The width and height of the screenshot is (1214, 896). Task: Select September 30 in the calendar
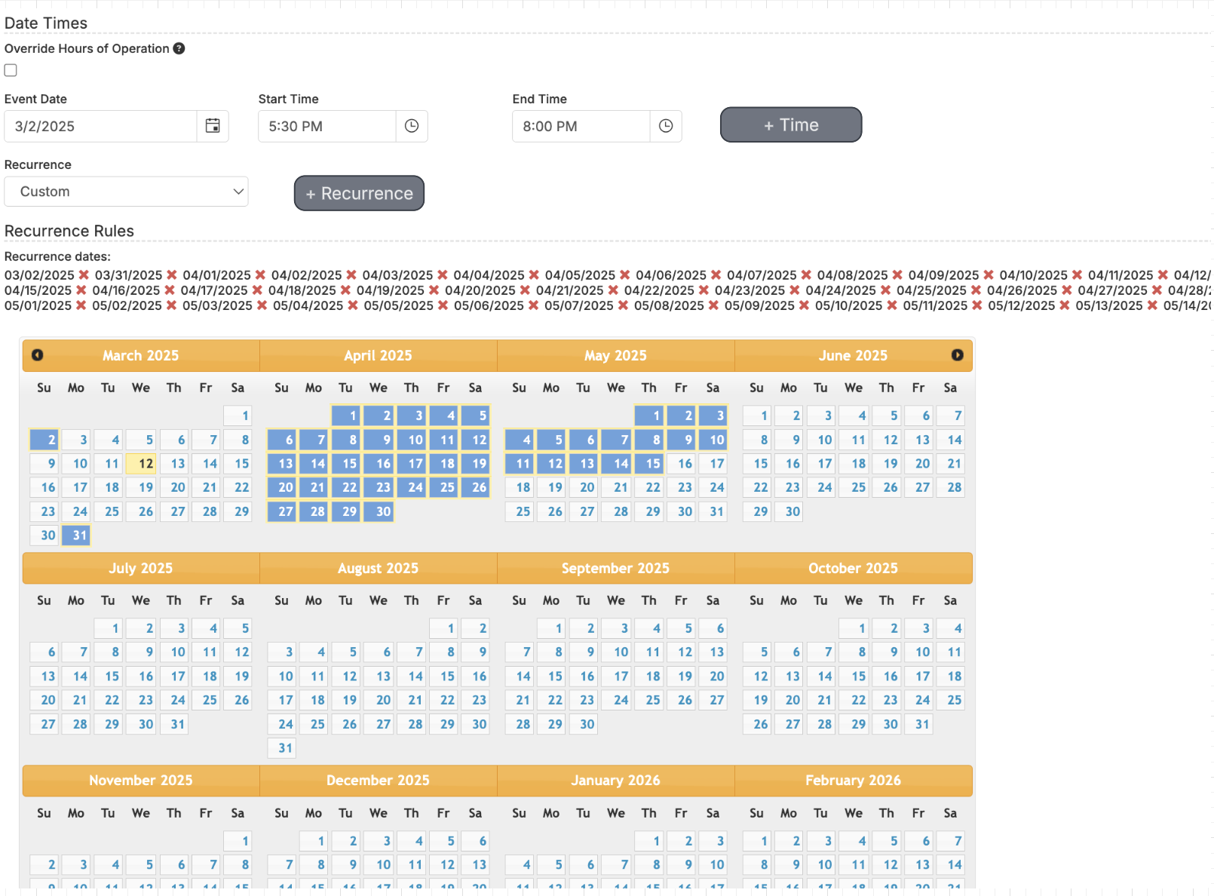[x=584, y=724]
